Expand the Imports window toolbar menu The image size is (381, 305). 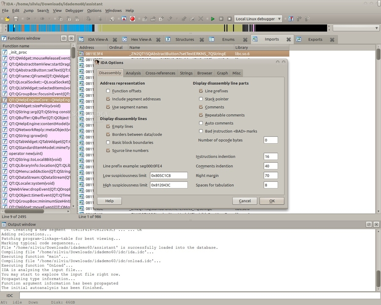tap(256, 39)
